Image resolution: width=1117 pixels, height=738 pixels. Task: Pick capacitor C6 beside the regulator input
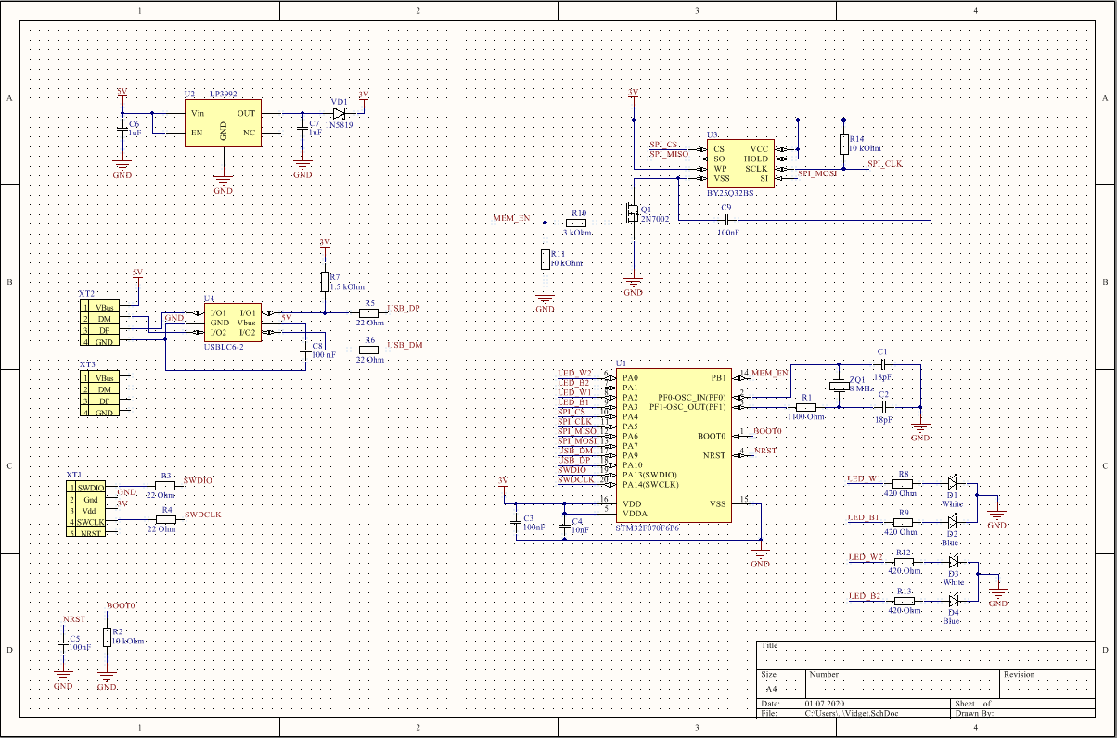(x=122, y=129)
